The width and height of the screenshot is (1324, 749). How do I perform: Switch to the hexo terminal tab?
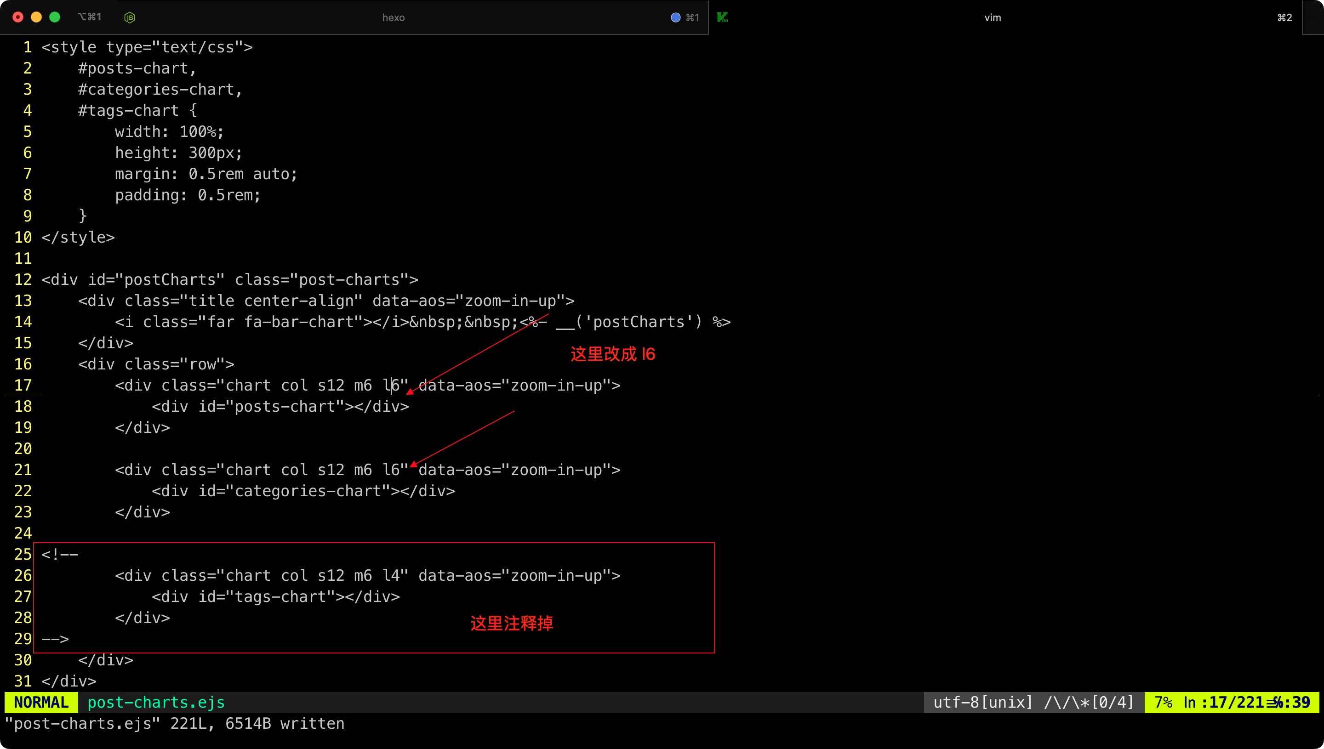pyautogui.click(x=393, y=17)
